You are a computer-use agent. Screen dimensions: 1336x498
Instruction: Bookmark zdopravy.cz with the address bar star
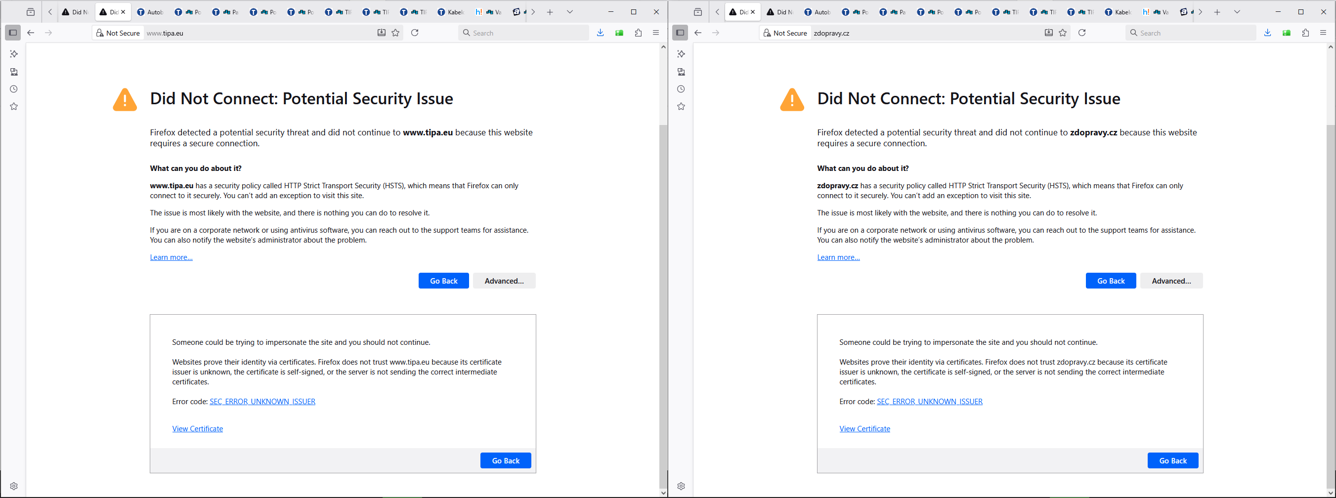click(1063, 33)
